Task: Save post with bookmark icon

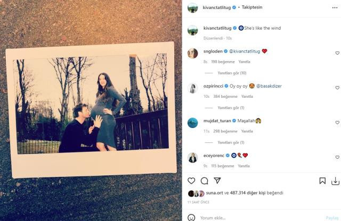Action: [x=322, y=181]
